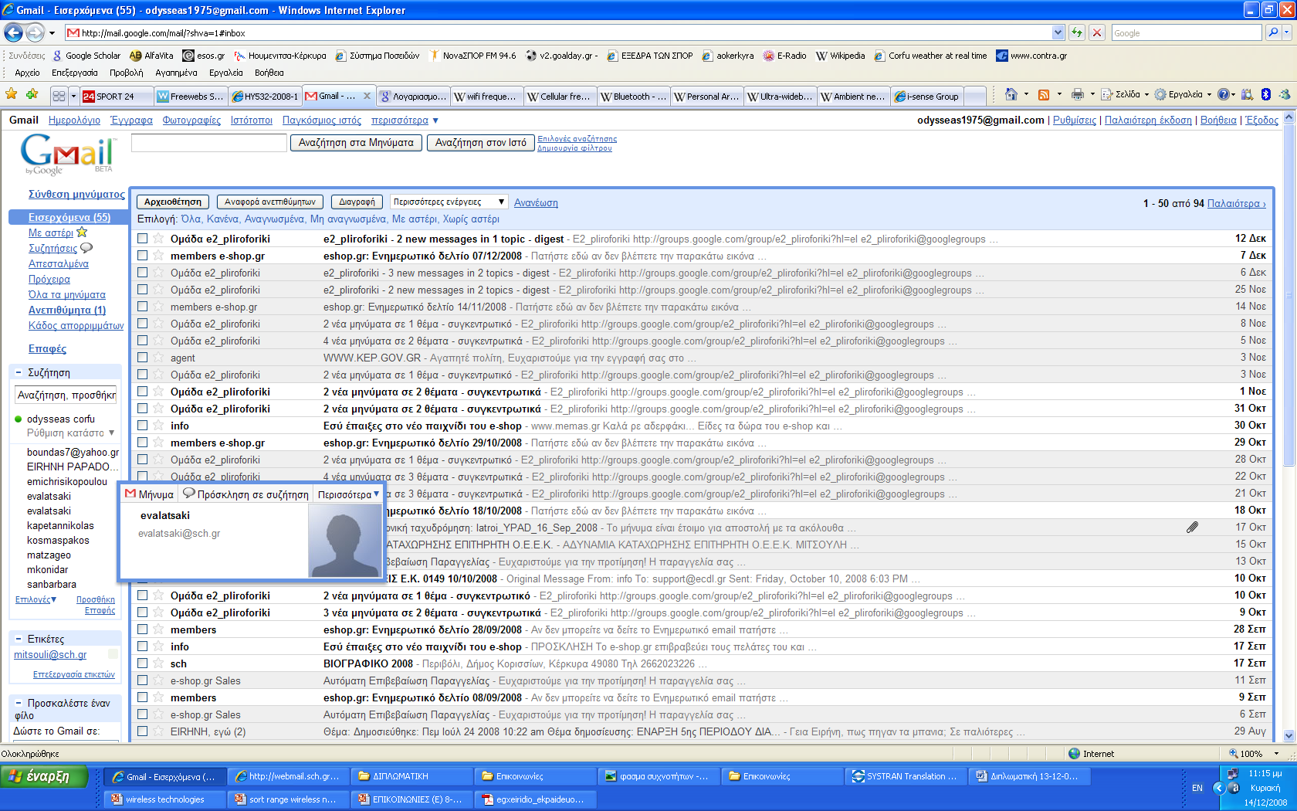Open Quick Tabs grid icon
1297x811 pixels.
point(59,96)
